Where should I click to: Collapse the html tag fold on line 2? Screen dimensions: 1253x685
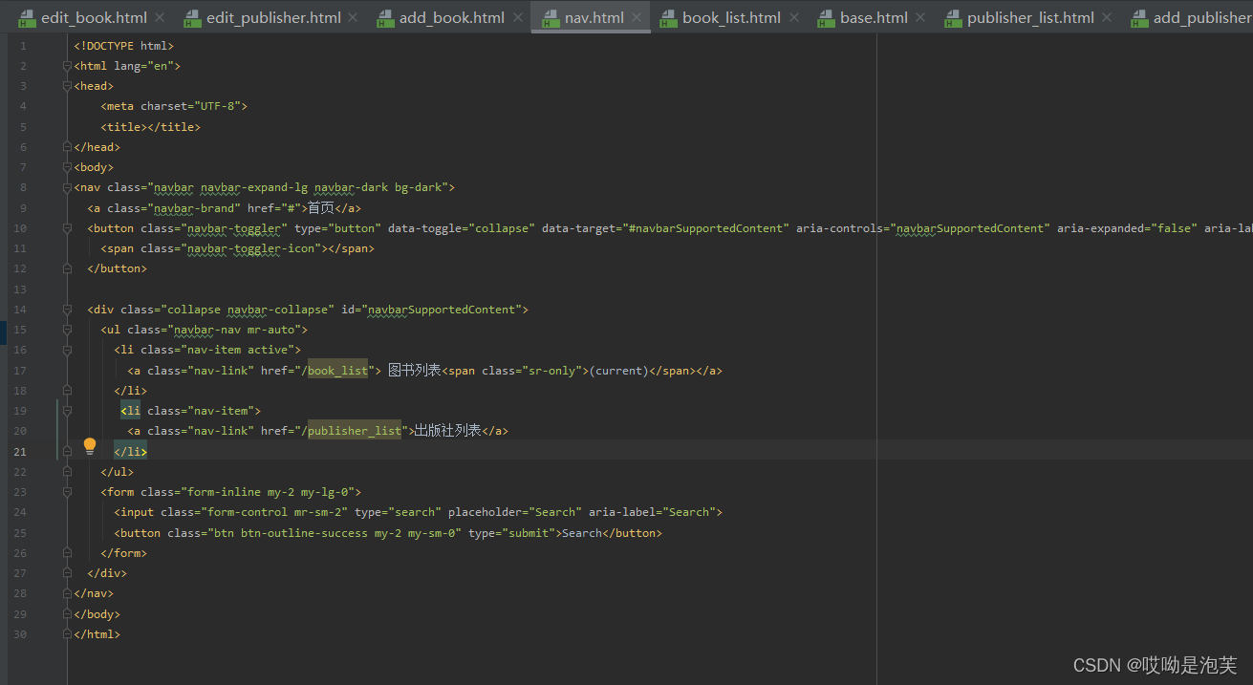pos(67,66)
